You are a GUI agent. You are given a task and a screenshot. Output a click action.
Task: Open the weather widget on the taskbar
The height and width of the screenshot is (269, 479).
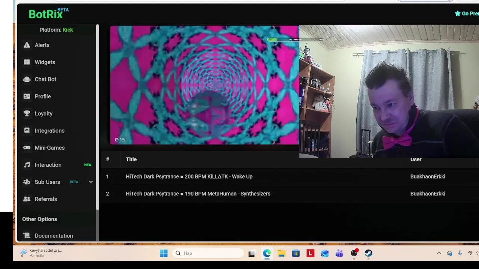tap(41, 253)
